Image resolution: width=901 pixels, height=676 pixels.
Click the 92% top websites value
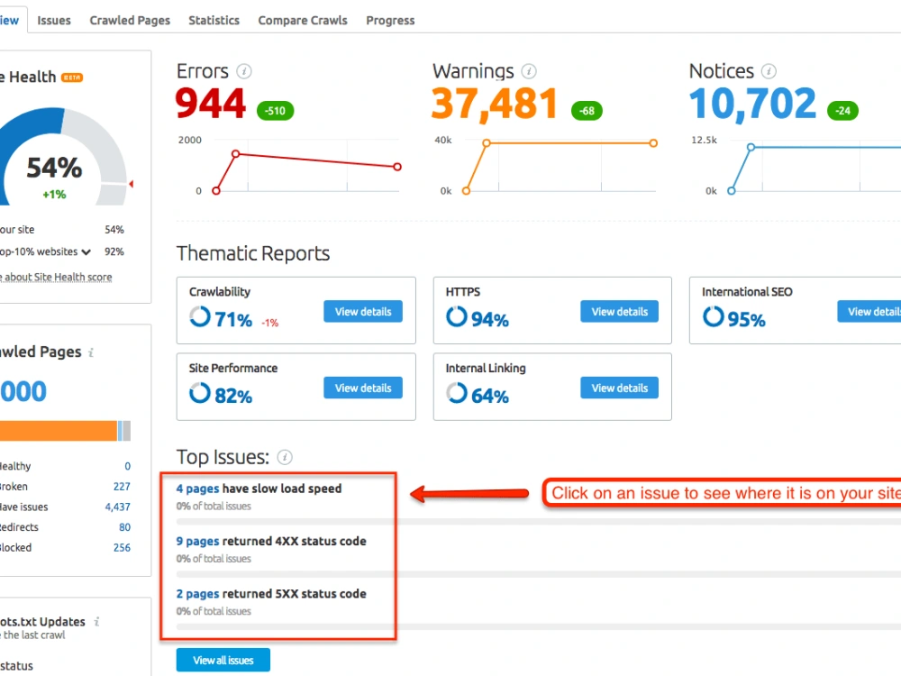[x=114, y=251]
